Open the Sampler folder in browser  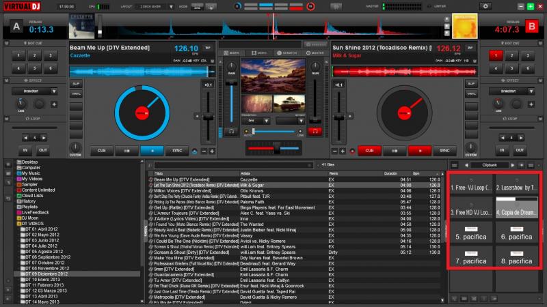[29, 184]
